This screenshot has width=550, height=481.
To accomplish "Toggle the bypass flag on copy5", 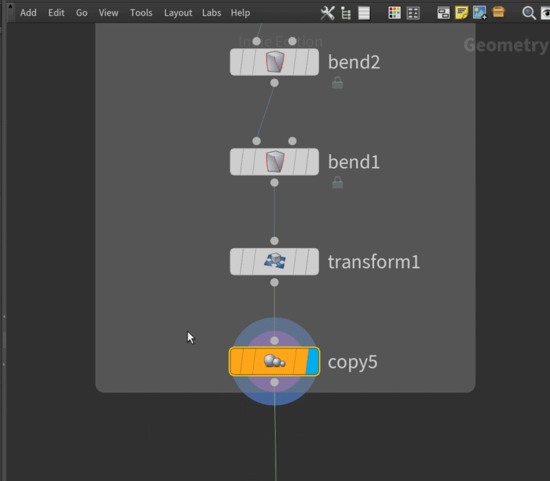I will (236, 361).
